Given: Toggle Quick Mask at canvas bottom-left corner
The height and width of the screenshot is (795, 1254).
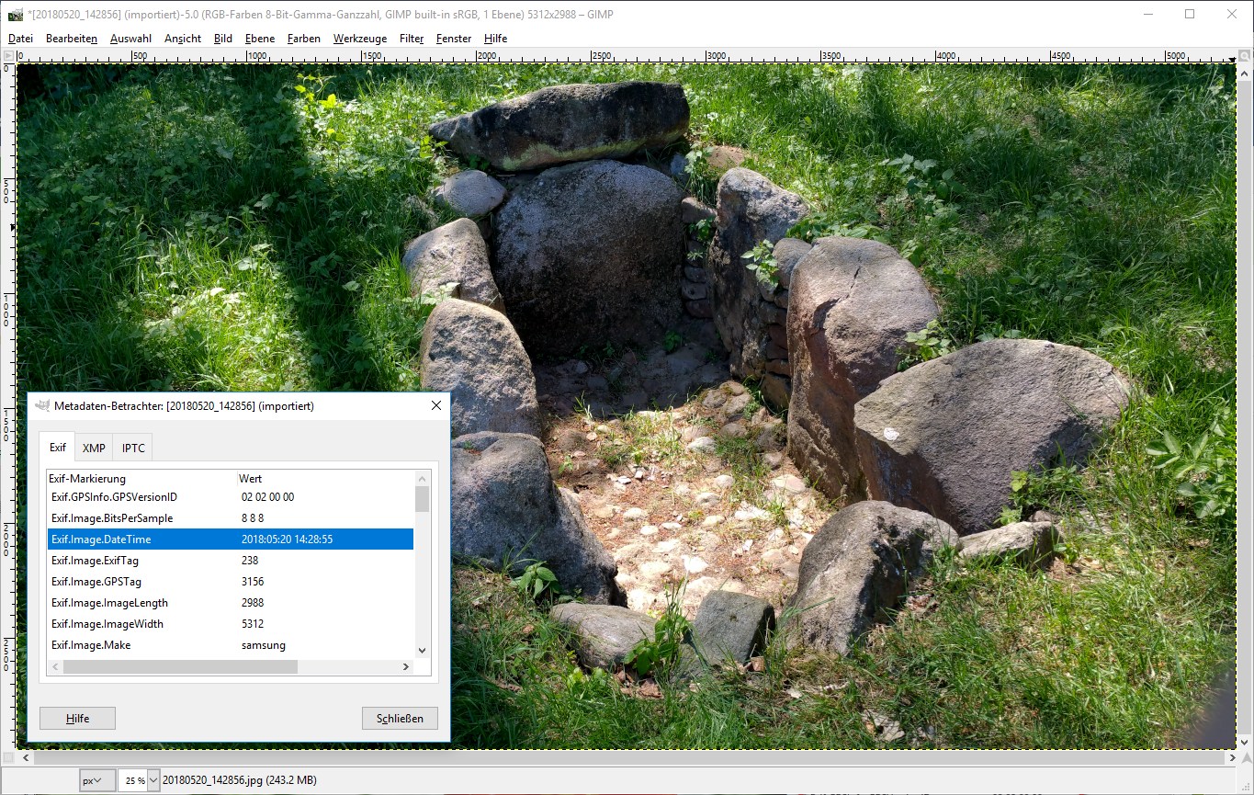Looking at the screenshot, I should [x=8, y=758].
